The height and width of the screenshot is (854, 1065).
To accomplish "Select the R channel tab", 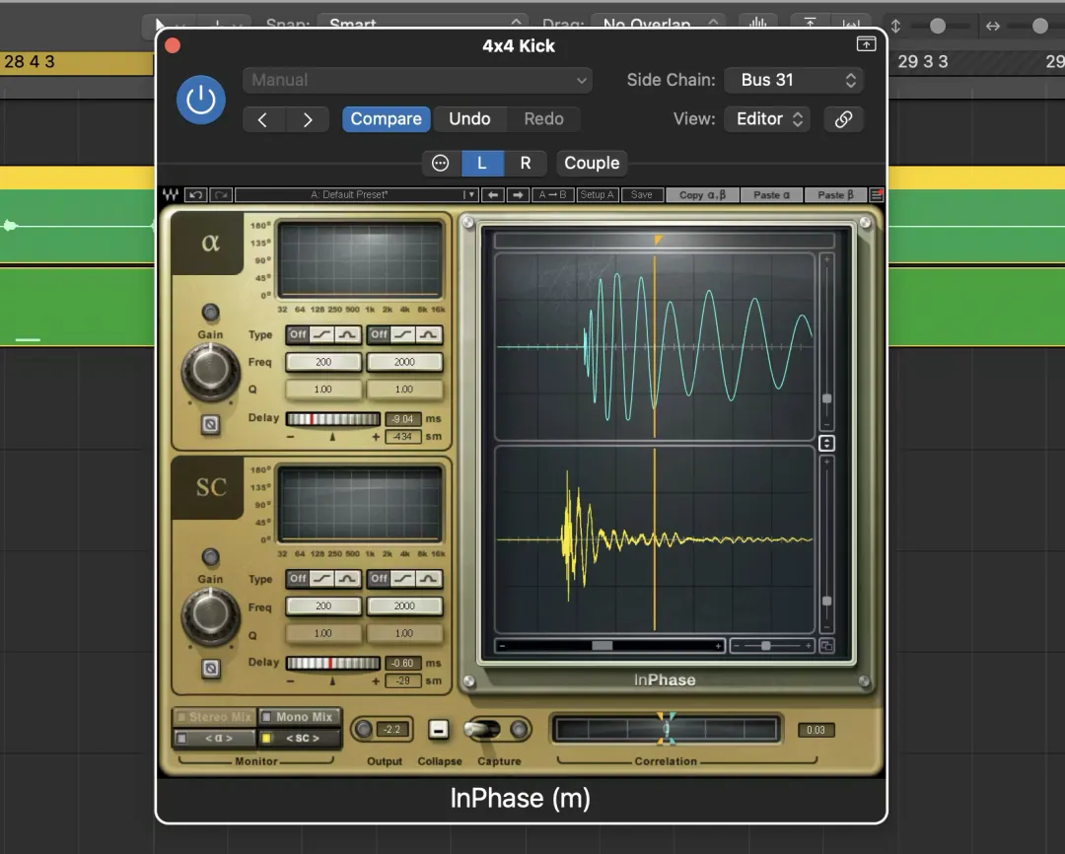I will (525, 163).
